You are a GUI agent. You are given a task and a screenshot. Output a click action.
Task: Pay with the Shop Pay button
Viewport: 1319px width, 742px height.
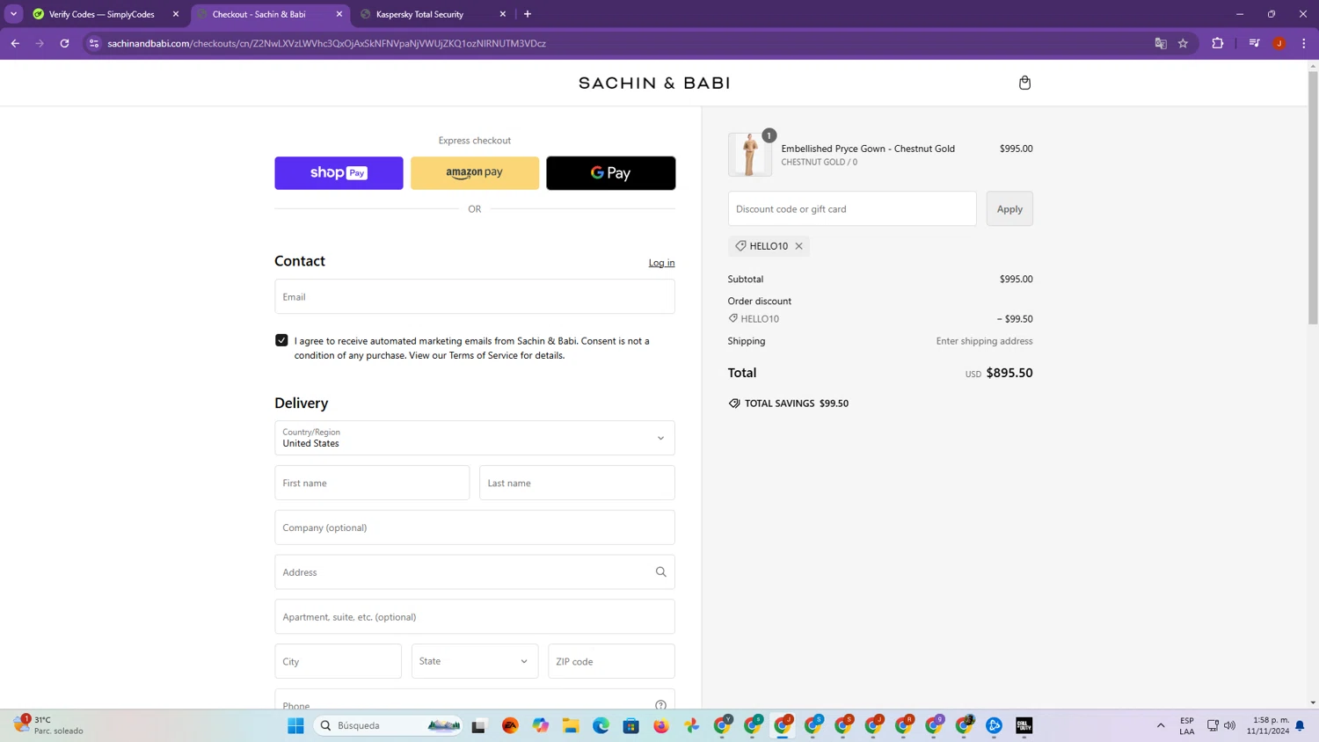(x=339, y=173)
